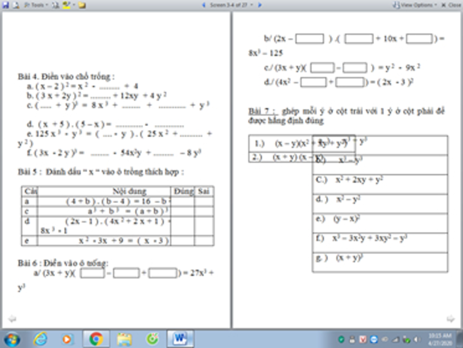Open the 'Screen 3-4 of 27' navigation dropdown
The width and height of the screenshot is (463, 348).
231,5
